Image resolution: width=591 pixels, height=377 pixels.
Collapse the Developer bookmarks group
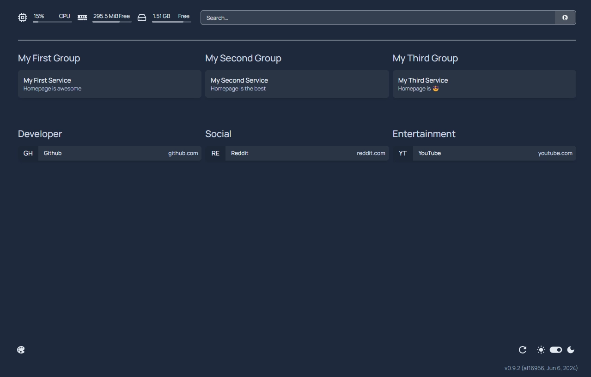(40, 134)
